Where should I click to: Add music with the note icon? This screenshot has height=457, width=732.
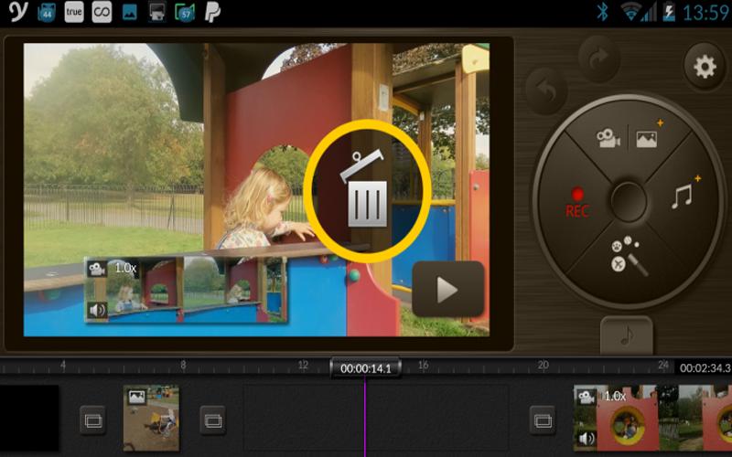pos(682,196)
